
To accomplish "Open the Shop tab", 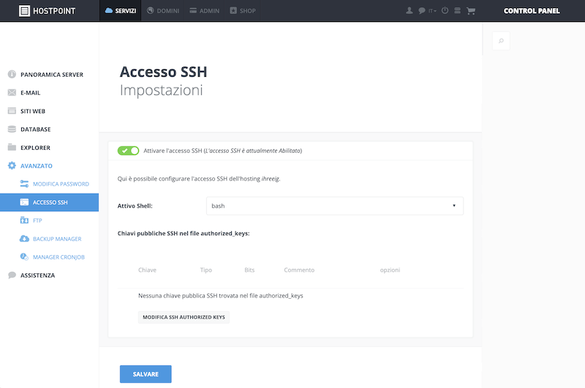I will pyautogui.click(x=243, y=11).
